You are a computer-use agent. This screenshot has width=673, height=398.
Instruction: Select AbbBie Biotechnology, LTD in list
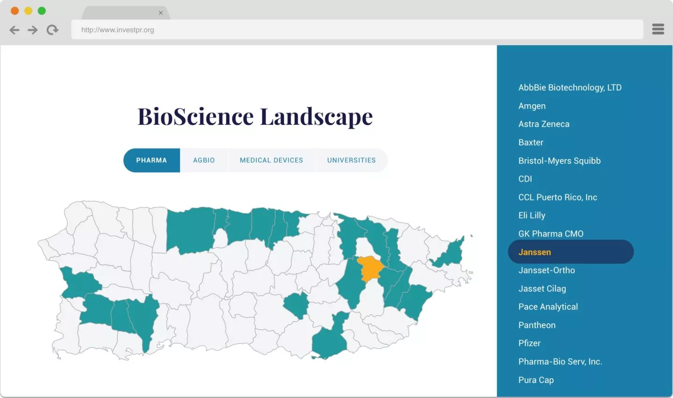click(570, 87)
